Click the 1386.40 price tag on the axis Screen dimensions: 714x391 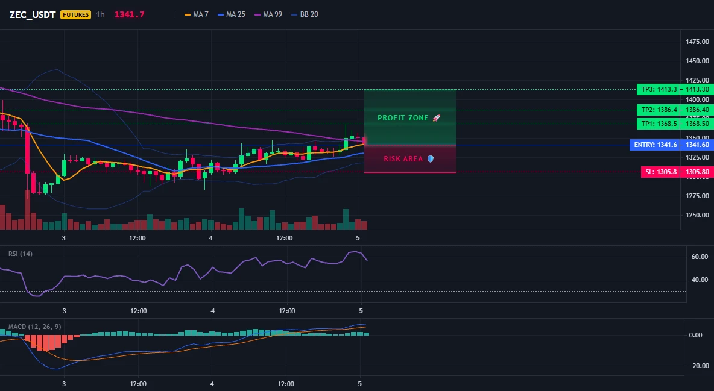click(697, 110)
